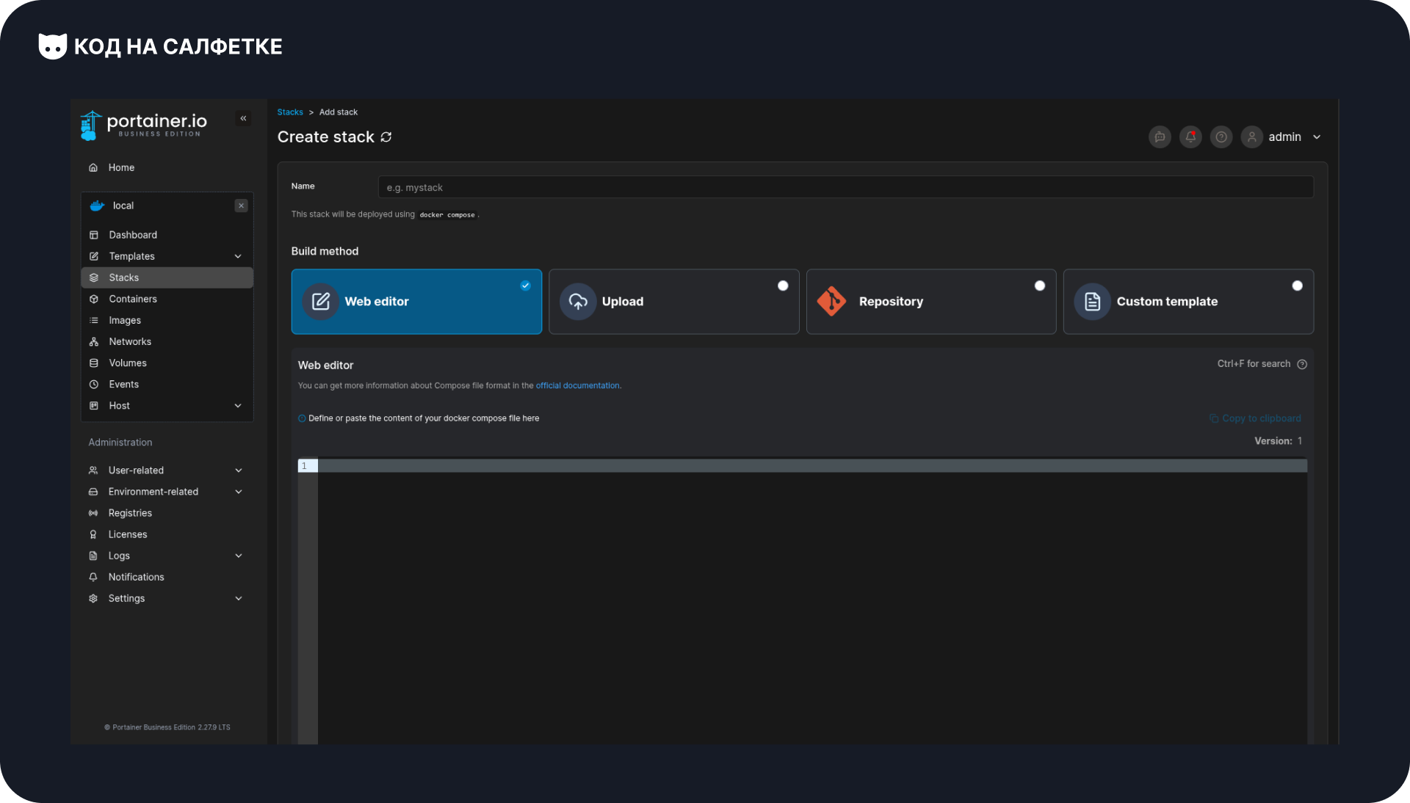1410x803 pixels.
Task: Click the Home icon in sidebar
Action: click(93, 168)
